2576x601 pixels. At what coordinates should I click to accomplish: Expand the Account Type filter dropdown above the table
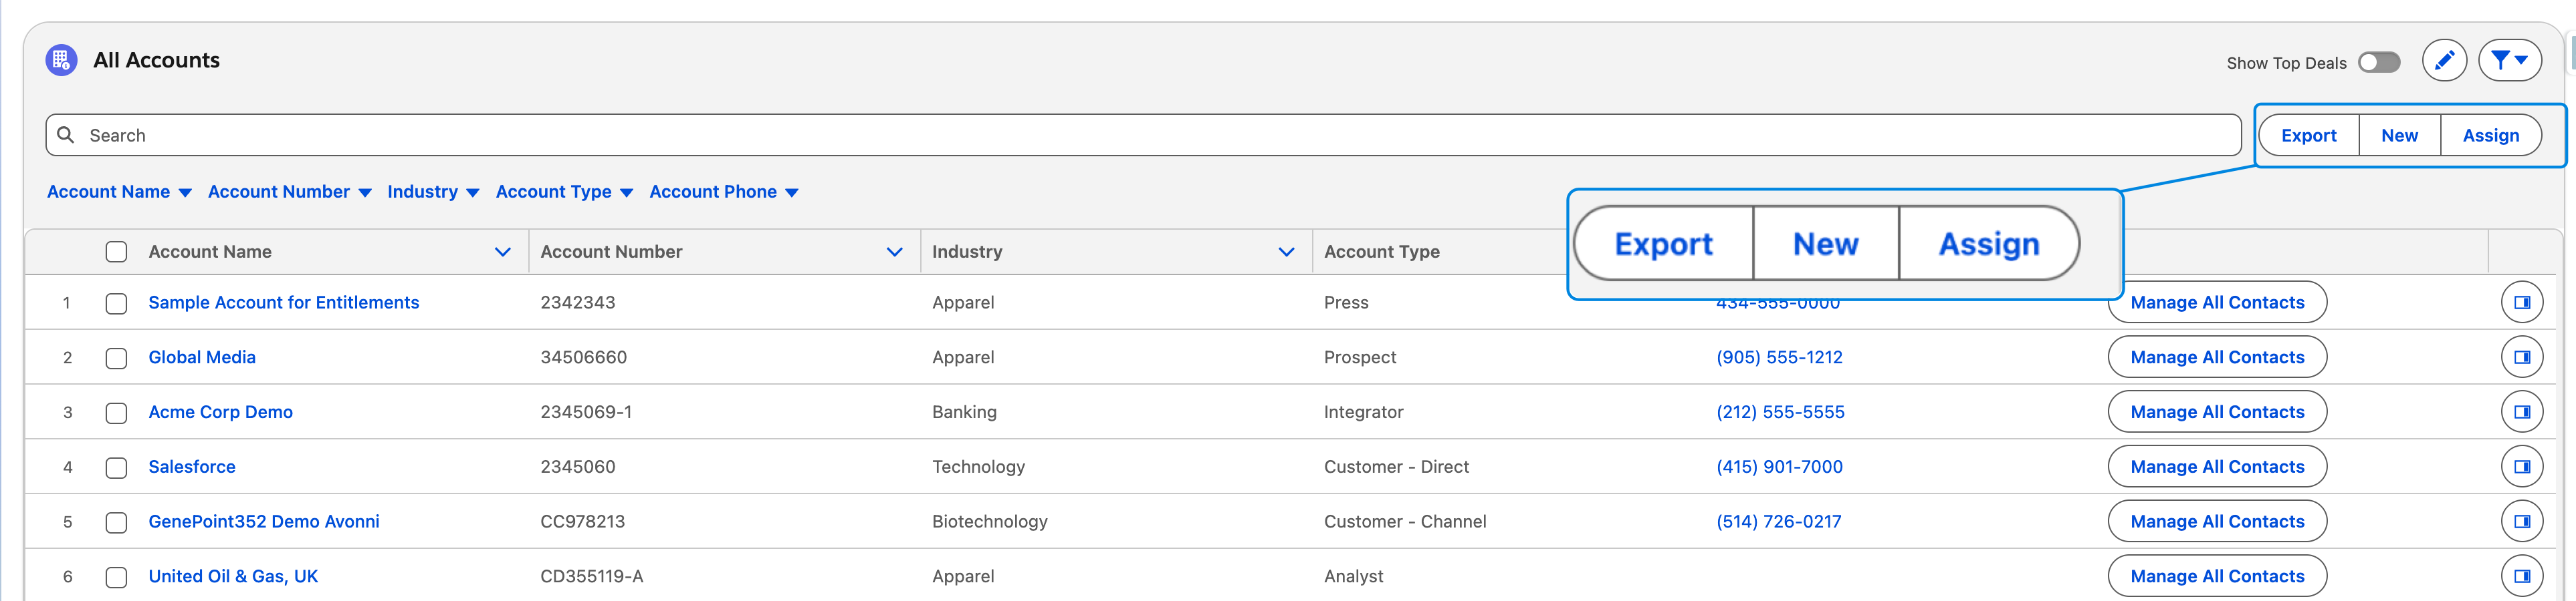564,192
